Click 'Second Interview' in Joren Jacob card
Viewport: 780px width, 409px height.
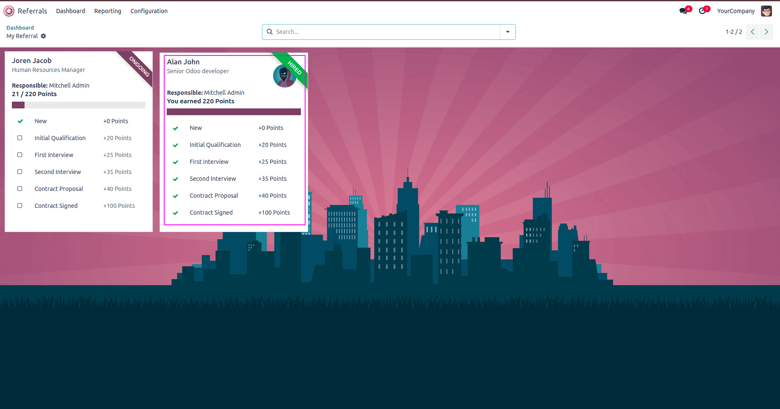coord(58,172)
